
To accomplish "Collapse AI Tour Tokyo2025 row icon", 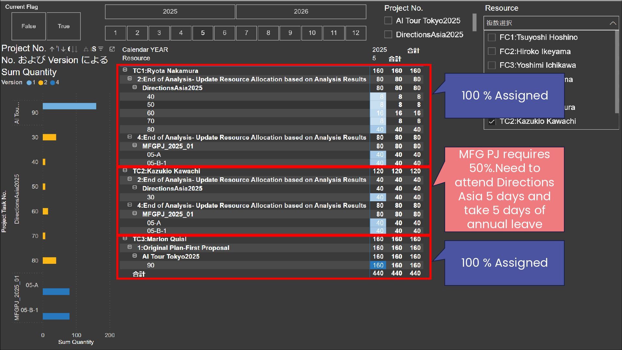I will pyautogui.click(x=135, y=256).
